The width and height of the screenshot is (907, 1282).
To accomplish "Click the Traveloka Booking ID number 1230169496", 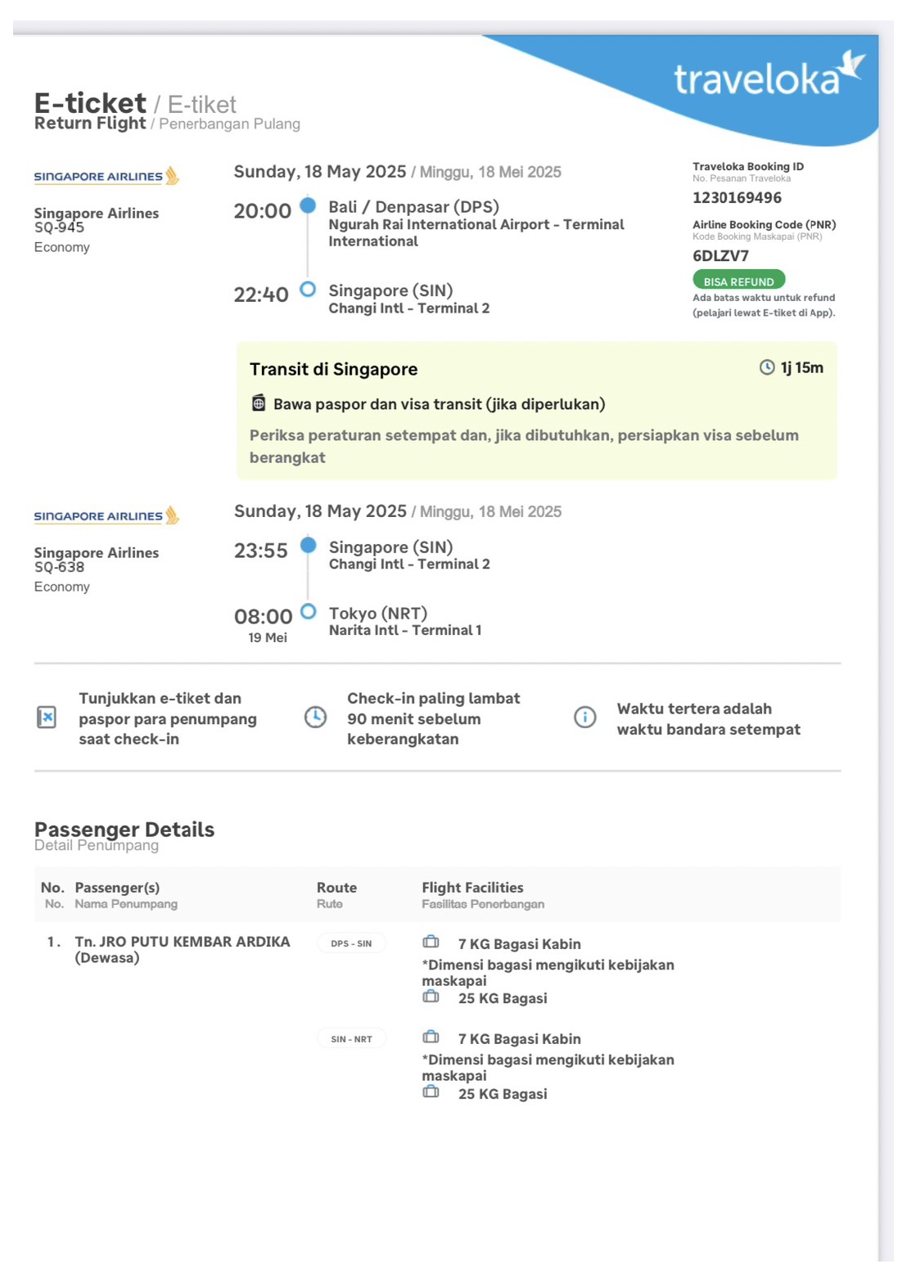I will pos(737,198).
